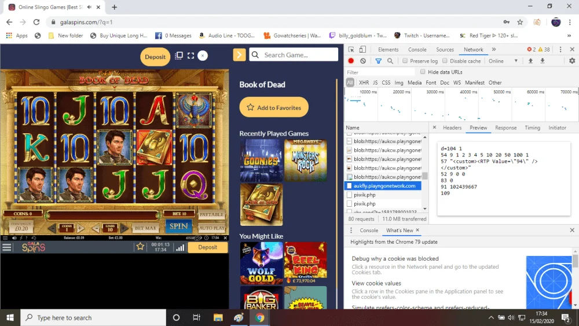
Task: Select the XHR filter type
Action: coord(364,83)
